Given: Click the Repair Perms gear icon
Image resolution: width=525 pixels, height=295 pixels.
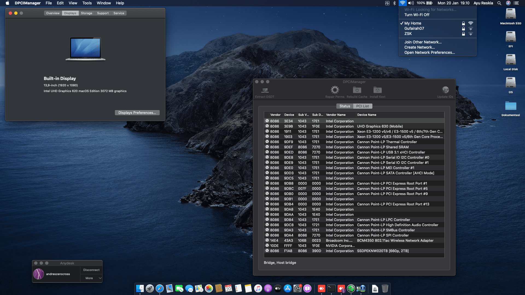Looking at the screenshot, I should pyautogui.click(x=335, y=90).
